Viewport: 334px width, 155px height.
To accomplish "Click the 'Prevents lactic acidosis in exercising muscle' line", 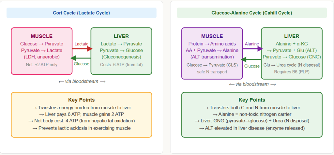I will pos(81,128).
